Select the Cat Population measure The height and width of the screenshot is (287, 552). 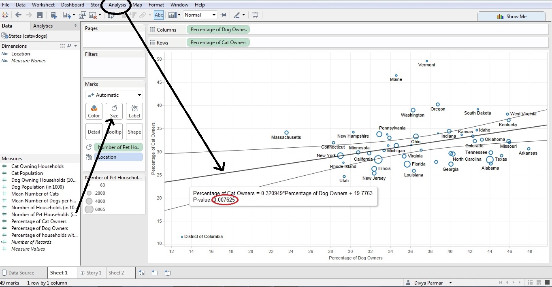pyautogui.click(x=27, y=173)
